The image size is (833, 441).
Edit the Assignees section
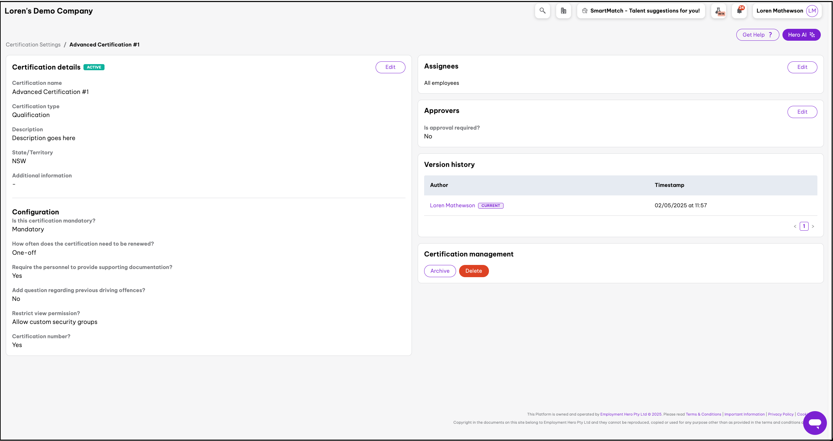point(802,67)
